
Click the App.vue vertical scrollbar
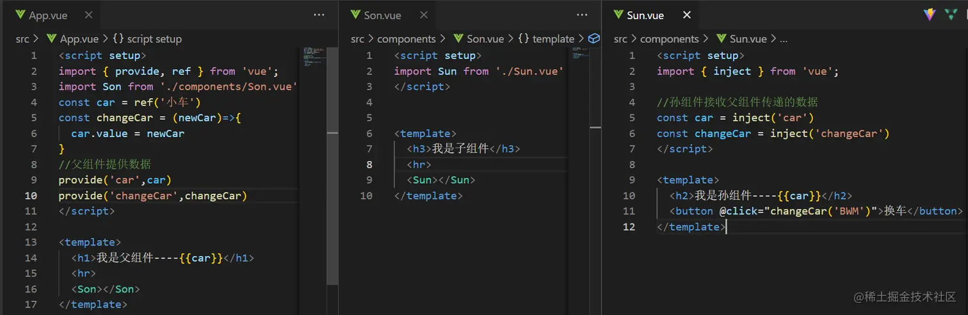coord(332,192)
